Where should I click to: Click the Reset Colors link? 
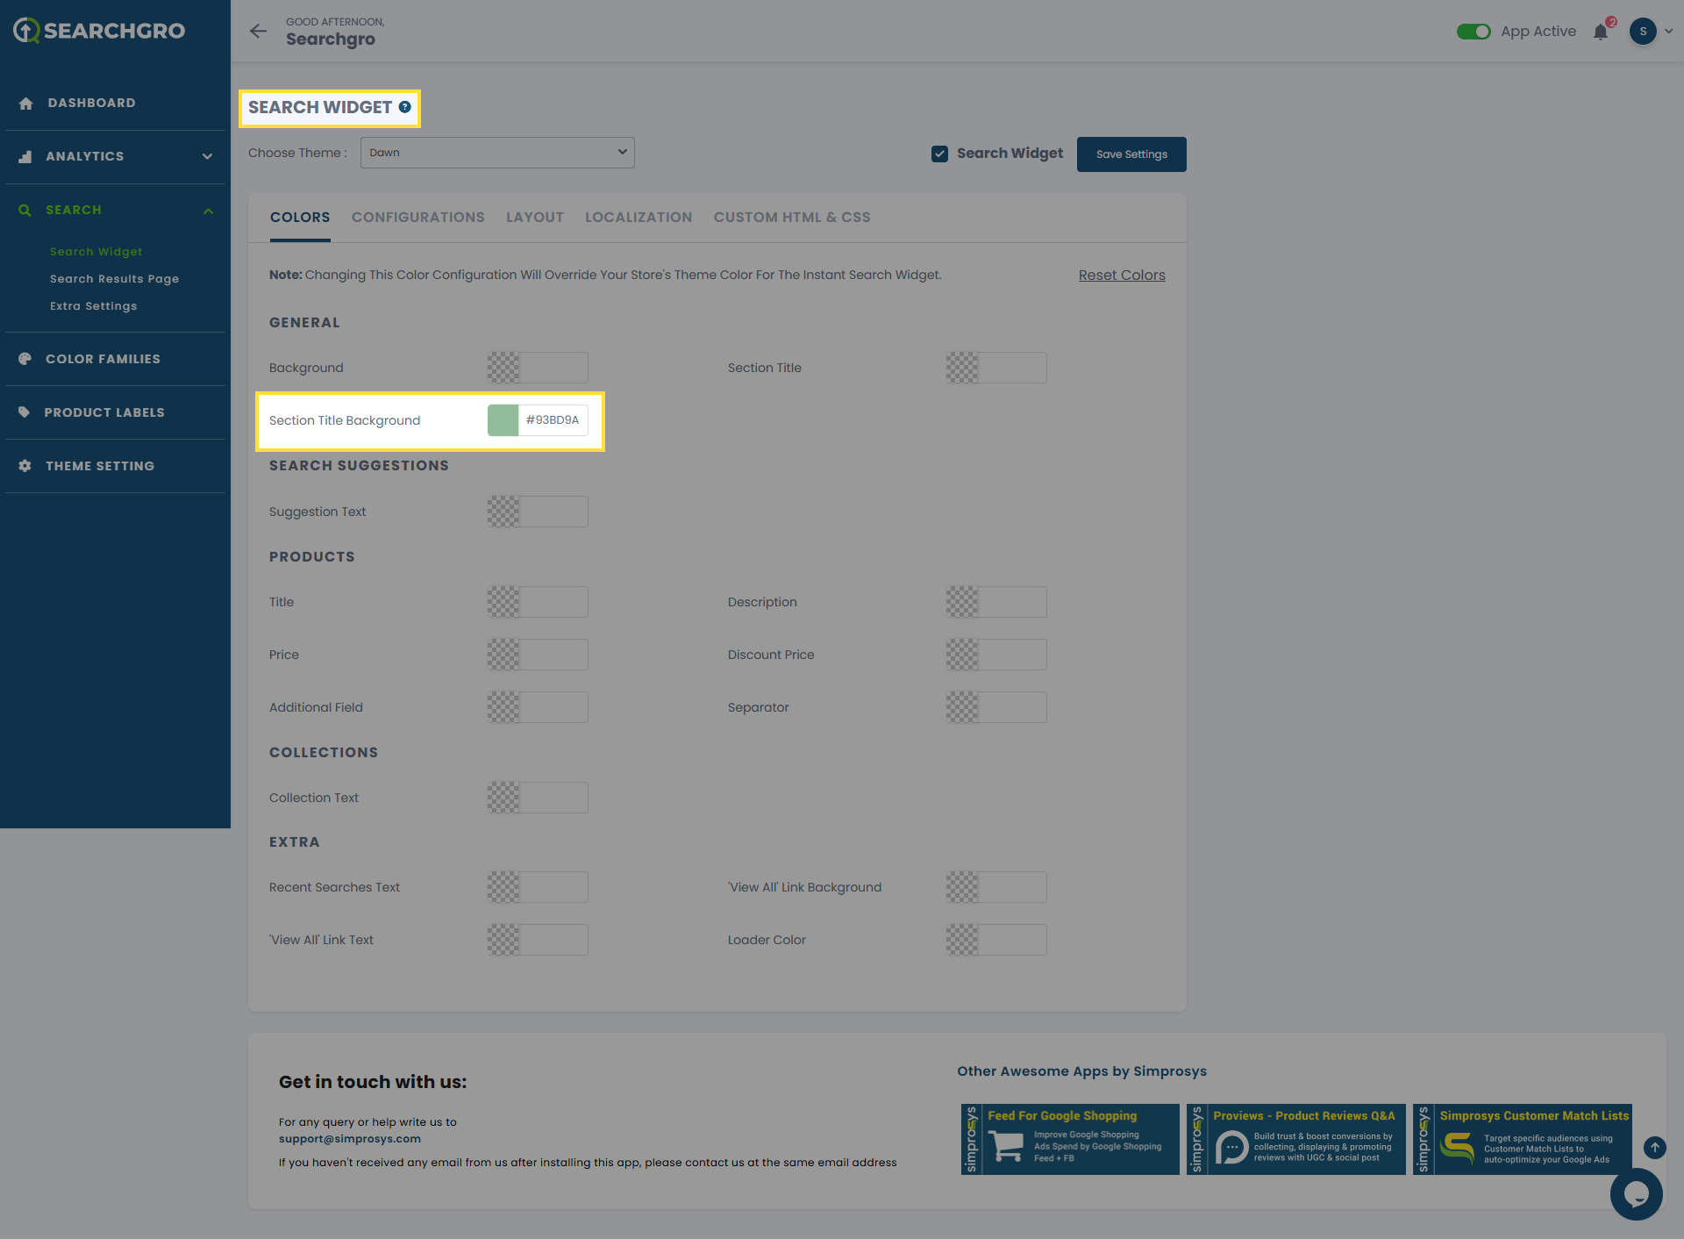[1121, 276]
